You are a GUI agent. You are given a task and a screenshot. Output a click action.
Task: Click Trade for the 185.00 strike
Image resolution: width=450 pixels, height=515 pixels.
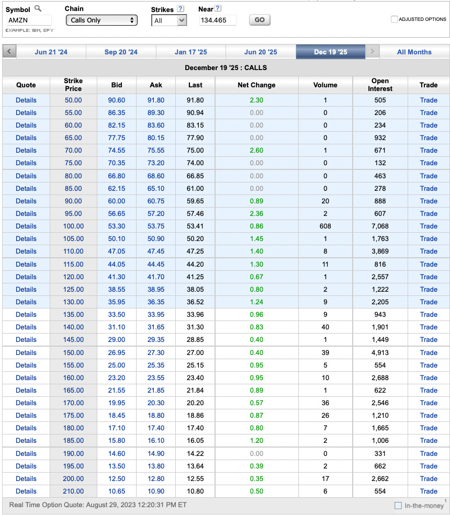pos(429,440)
